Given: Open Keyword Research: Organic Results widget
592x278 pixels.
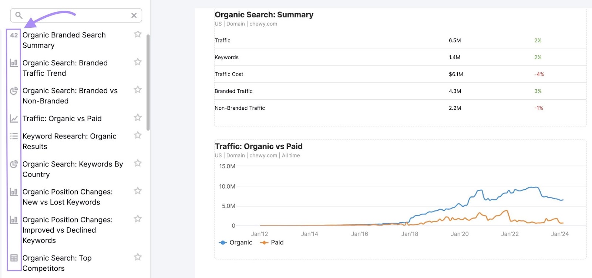Looking at the screenshot, I should pyautogui.click(x=70, y=141).
